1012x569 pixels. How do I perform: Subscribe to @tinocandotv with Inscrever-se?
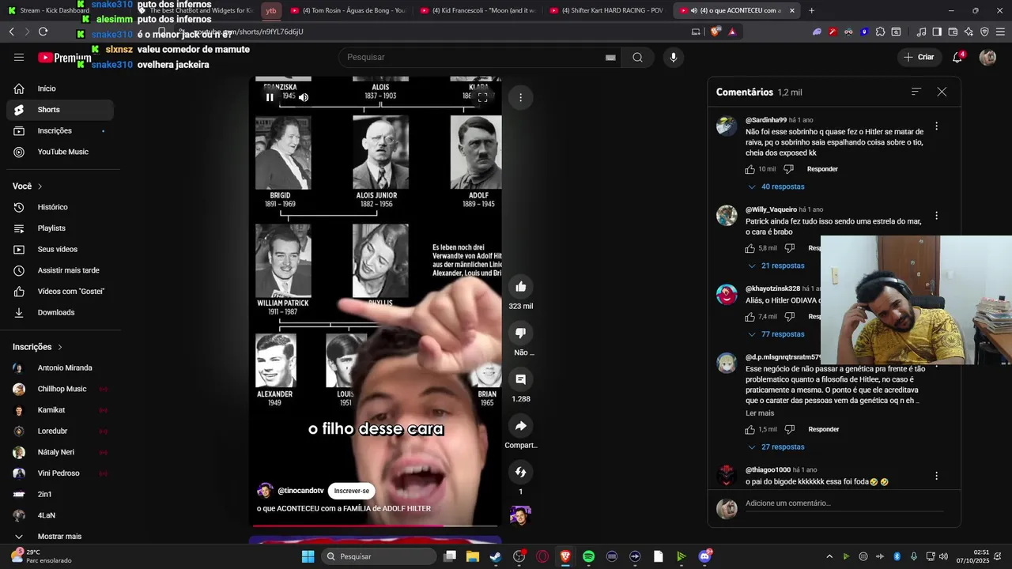(x=351, y=491)
